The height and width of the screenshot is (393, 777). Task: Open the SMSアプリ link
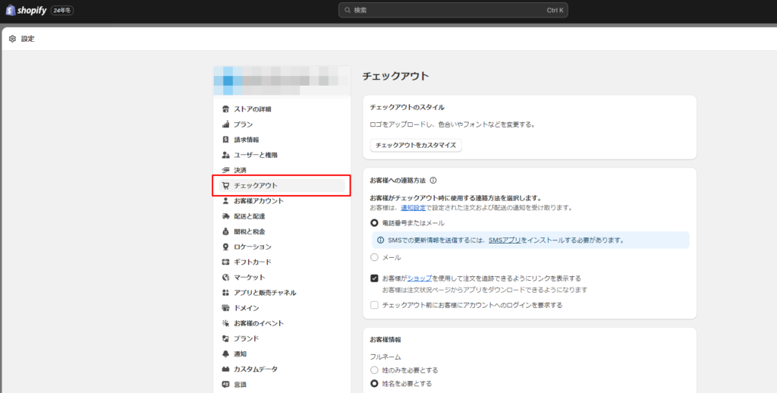(504, 240)
